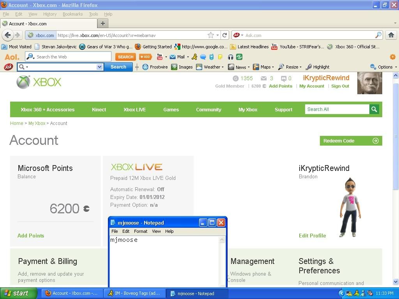Click the red Ask logo icon

pyautogui.click(x=9, y=67)
